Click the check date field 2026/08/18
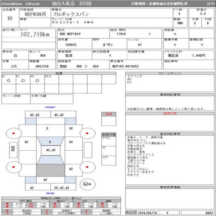Image resolution: width=216 pixels, height=216 pixels. (x=148, y=213)
